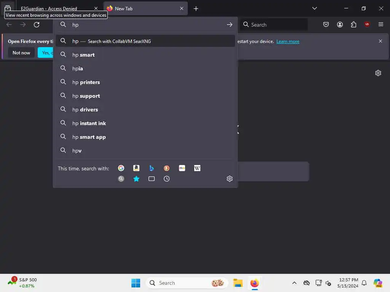Open Save to Pocket icon
This screenshot has width=390, height=292.
click(326, 24)
